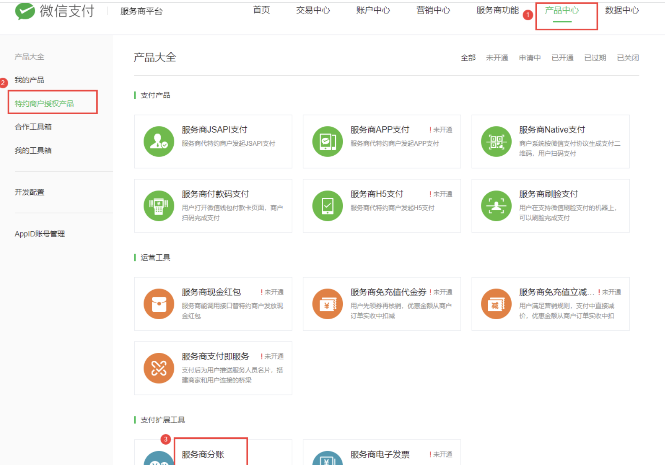665x465 pixels.
Task: Open AppID账号管理 in the sidebar
Action: tap(40, 234)
